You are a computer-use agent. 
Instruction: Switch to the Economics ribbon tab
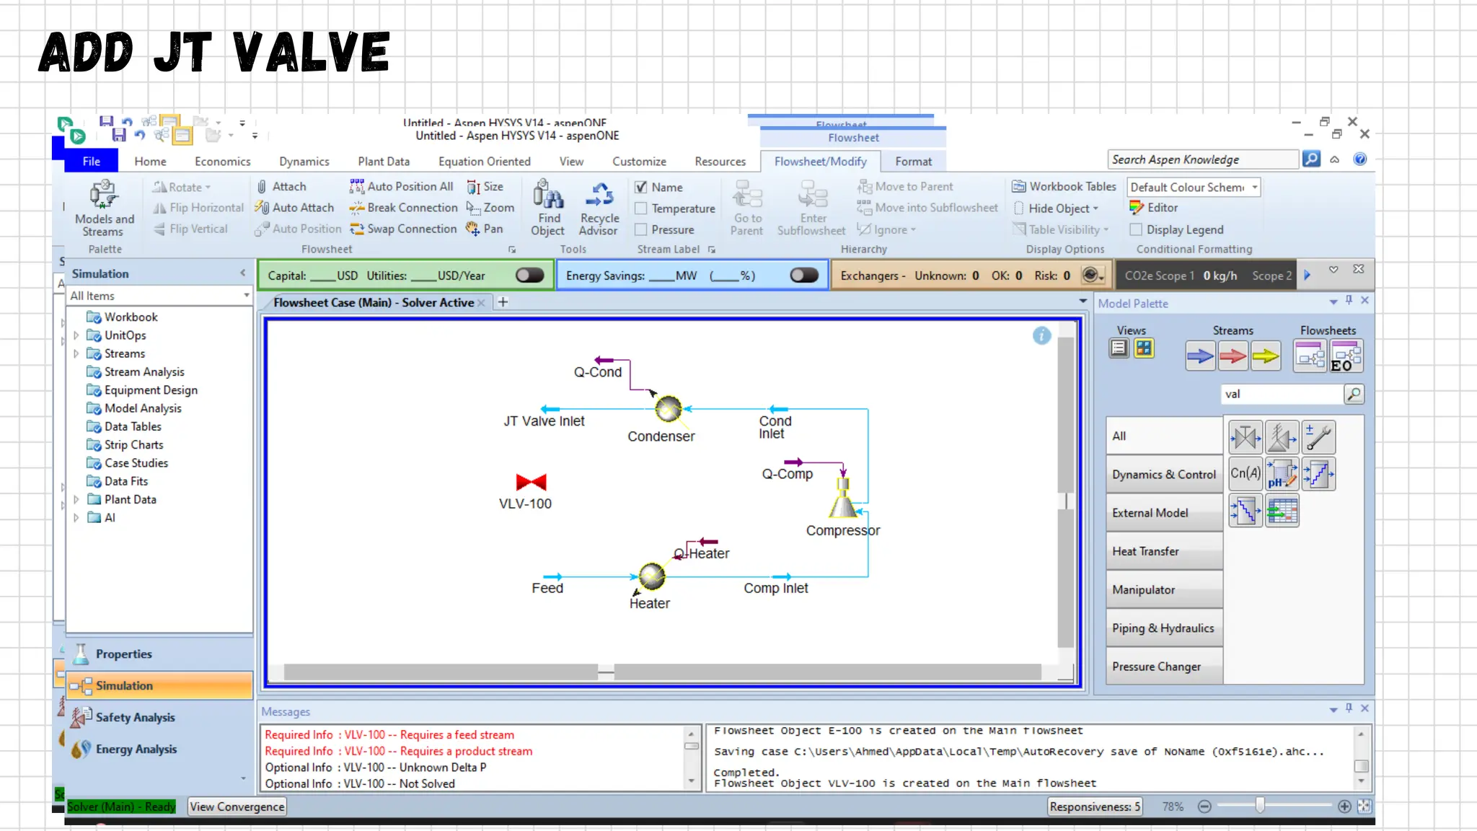[222, 162]
